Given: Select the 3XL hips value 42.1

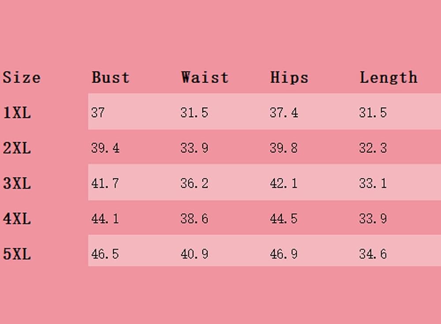Looking at the screenshot, I should click(284, 183).
